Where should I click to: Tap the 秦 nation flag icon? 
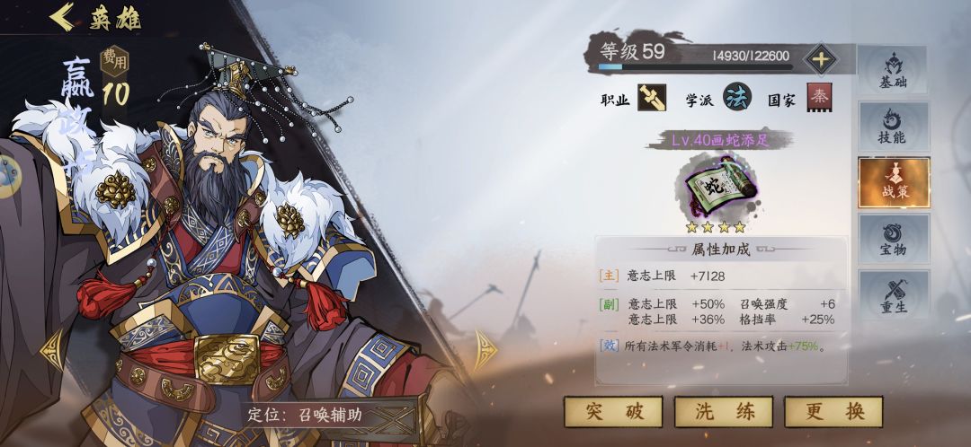tap(819, 98)
